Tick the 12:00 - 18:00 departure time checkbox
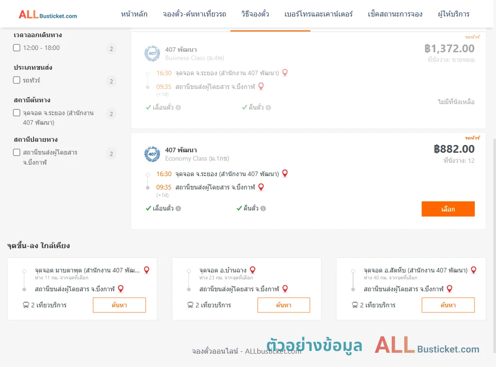 (x=17, y=48)
